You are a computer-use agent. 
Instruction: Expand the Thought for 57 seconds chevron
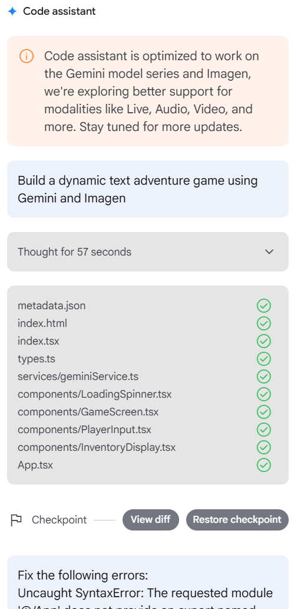coord(269,251)
